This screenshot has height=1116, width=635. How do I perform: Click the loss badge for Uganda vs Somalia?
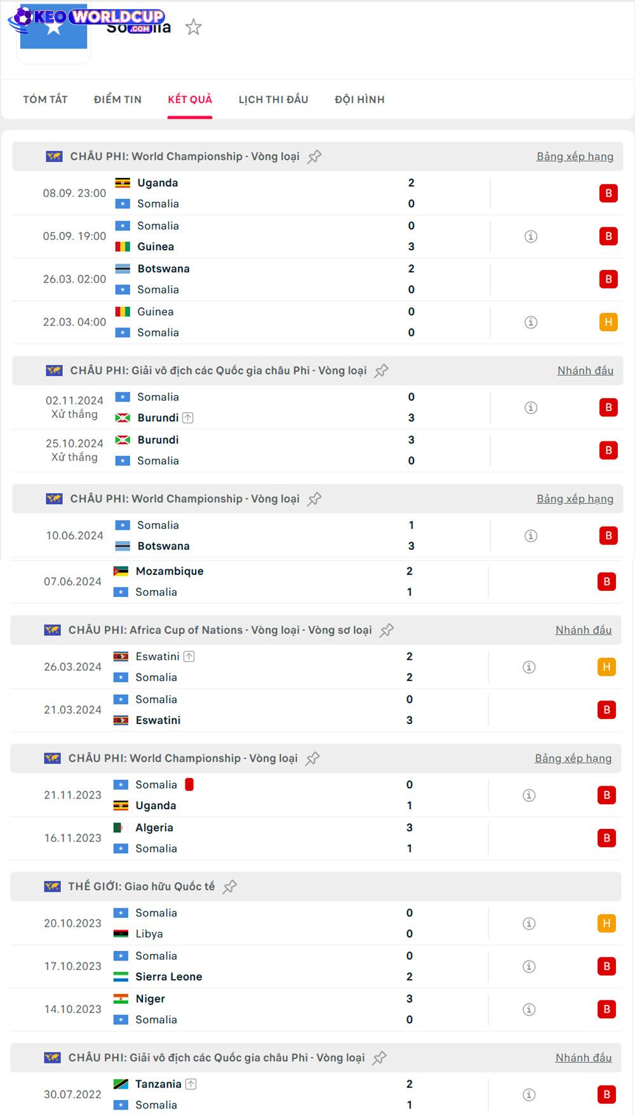coord(608,193)
